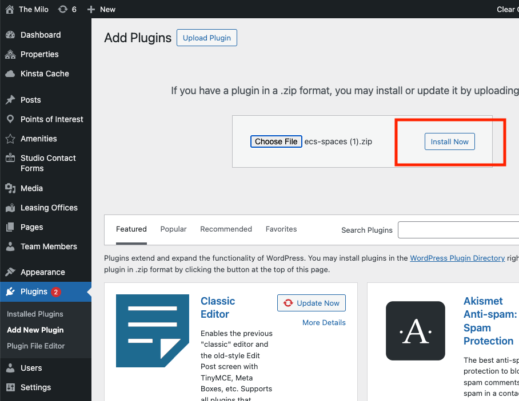The image size is (519, 401).
Task: Open the Kinsta Cache menu label
Action: (x=45, y=74)
